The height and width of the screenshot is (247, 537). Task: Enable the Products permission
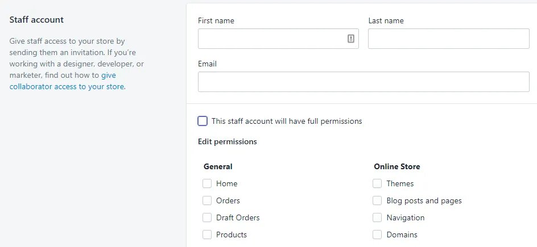coord(207,235)
